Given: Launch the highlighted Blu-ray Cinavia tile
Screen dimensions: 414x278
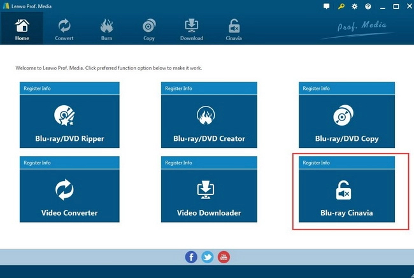Looking at the screenshot, I should 347,198.
